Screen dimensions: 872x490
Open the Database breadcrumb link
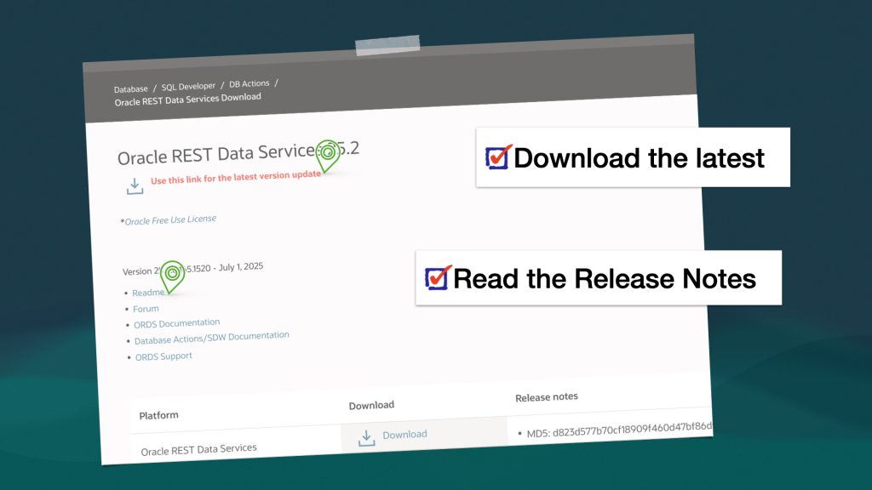point(130,88)
